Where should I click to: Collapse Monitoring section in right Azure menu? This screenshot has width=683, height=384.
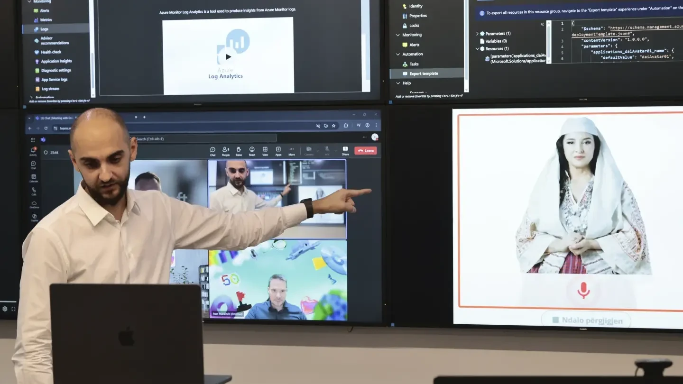click(x=398, y=35)
